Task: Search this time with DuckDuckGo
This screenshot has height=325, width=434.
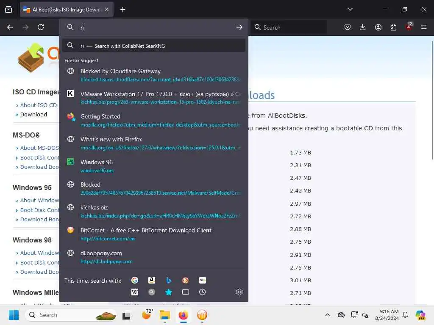Action: [x=186, y=280]
